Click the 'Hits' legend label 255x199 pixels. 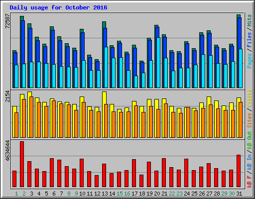pos(250,20)
